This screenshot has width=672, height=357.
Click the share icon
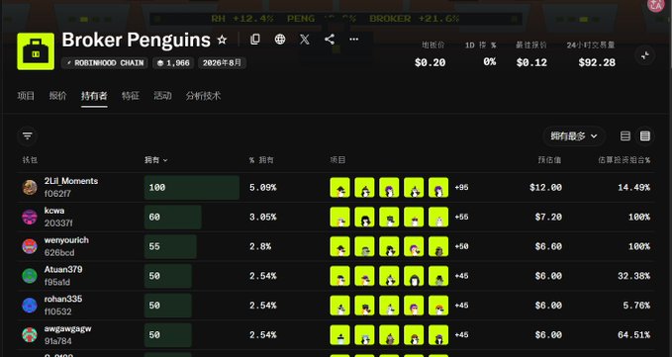click(x=330, y=40)
